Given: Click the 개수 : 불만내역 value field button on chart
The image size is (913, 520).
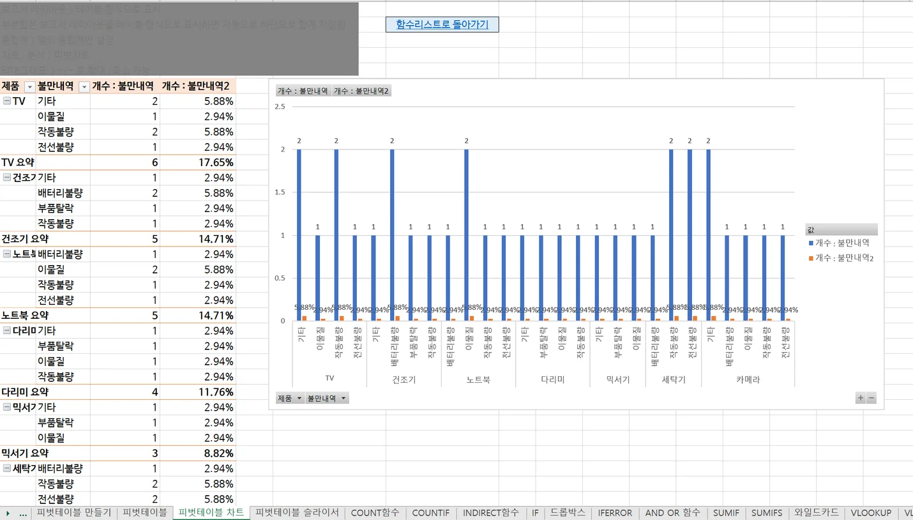Looking at the screenshot, I should pos(303,91).
